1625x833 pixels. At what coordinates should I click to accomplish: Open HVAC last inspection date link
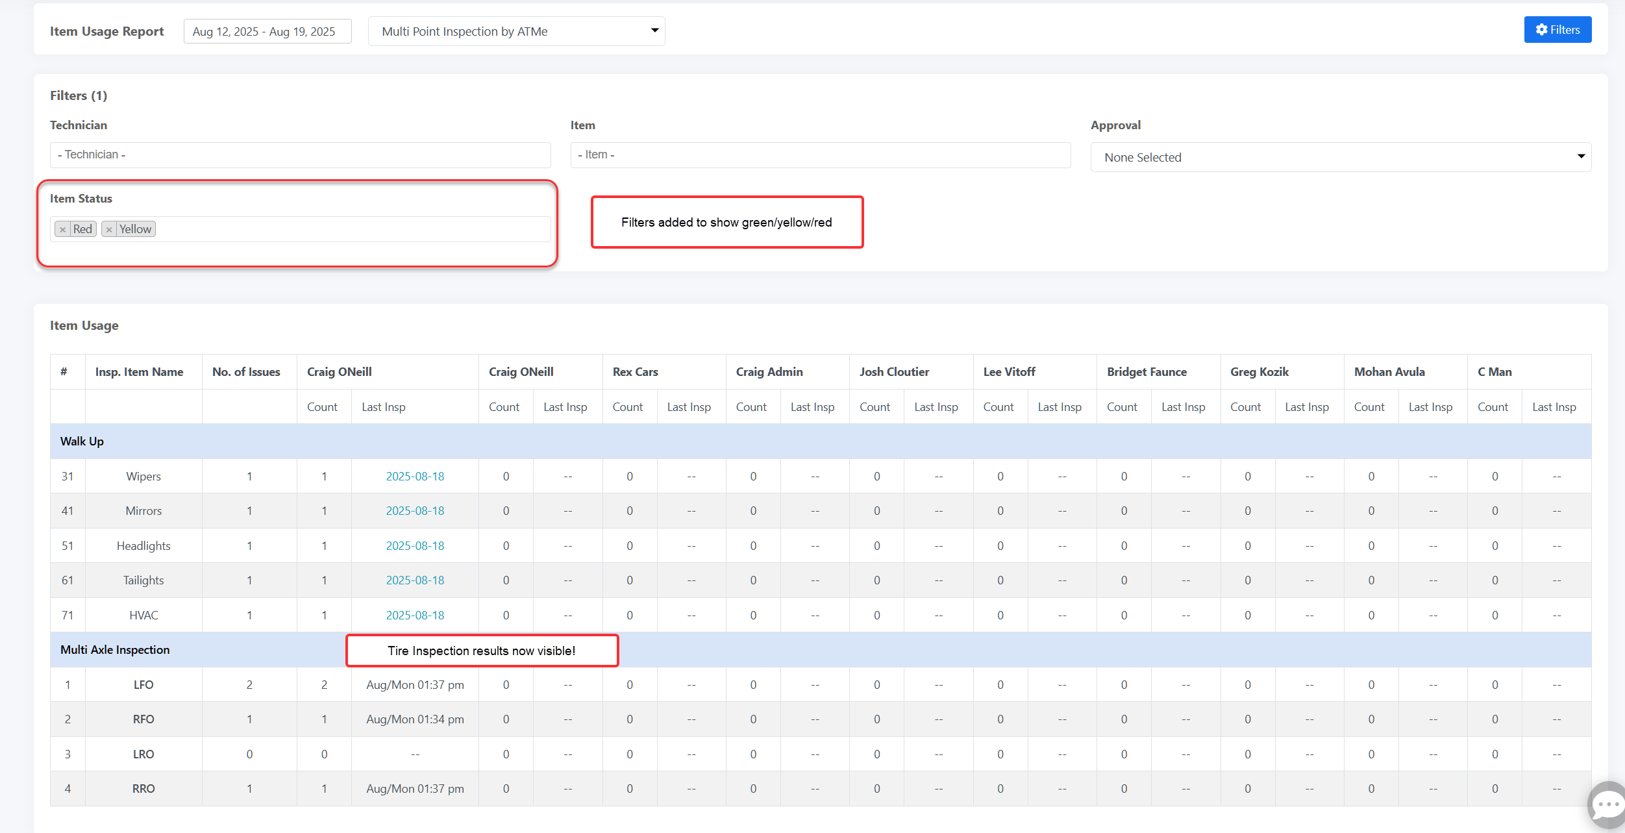(415, 615)
